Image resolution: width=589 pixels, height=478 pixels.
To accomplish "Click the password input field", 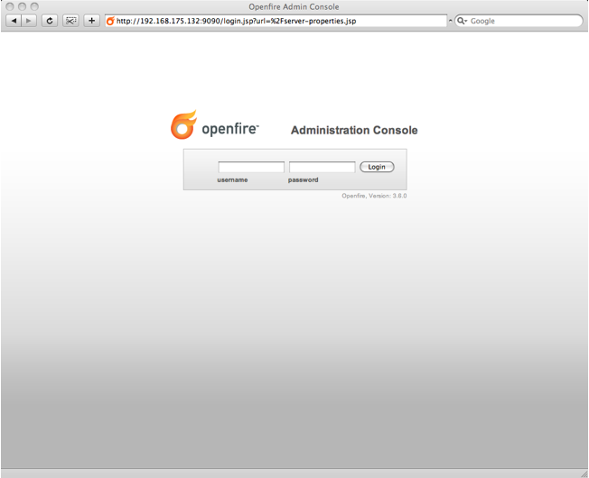I will 323,167.
